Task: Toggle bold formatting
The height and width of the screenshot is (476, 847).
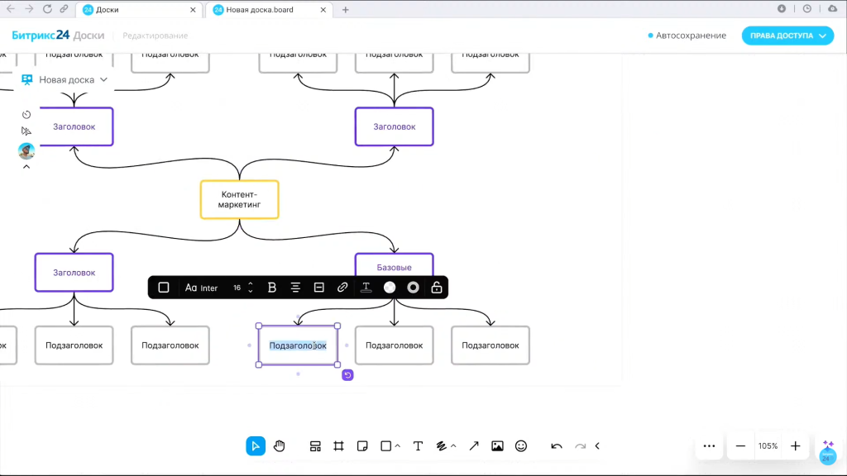Action: pos(271,288)
